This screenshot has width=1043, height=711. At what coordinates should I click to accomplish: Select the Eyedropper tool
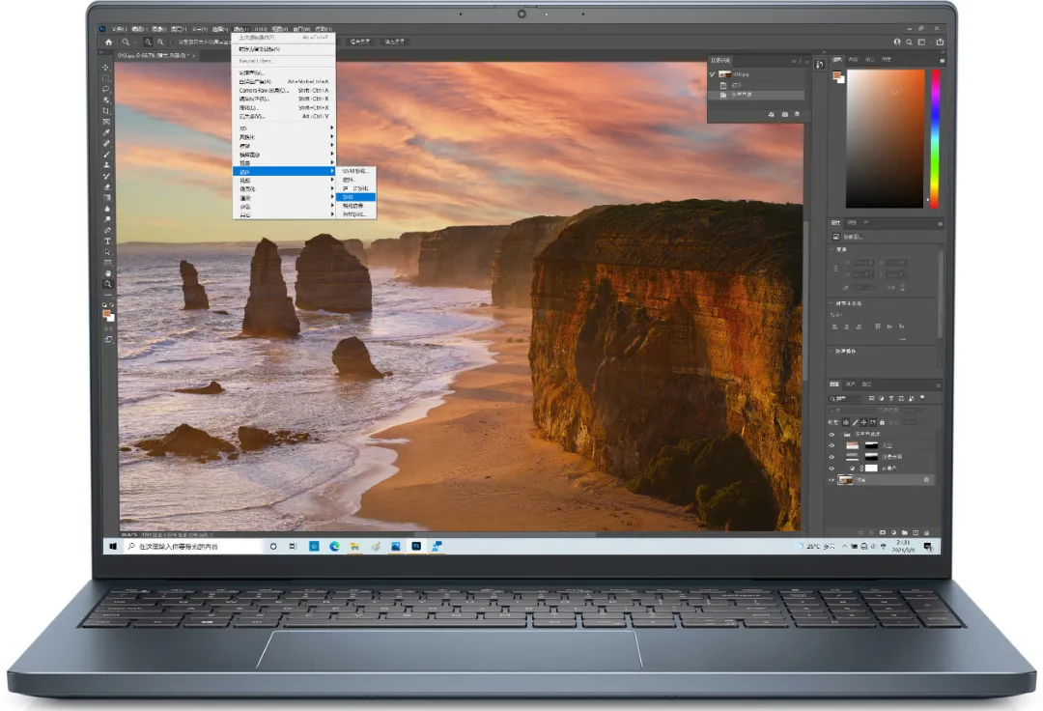click(x=106, y=133)
